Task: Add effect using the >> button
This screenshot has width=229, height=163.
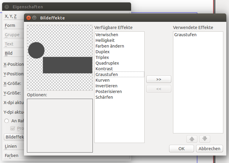Action: click(x=159, y=79)
